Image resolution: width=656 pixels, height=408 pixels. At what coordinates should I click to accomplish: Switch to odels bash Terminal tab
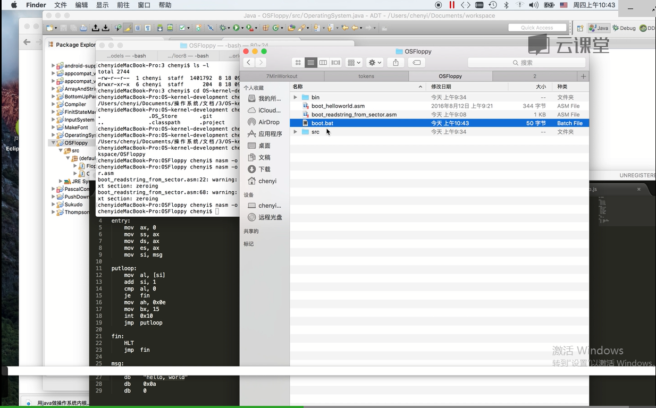click(126, 56)
